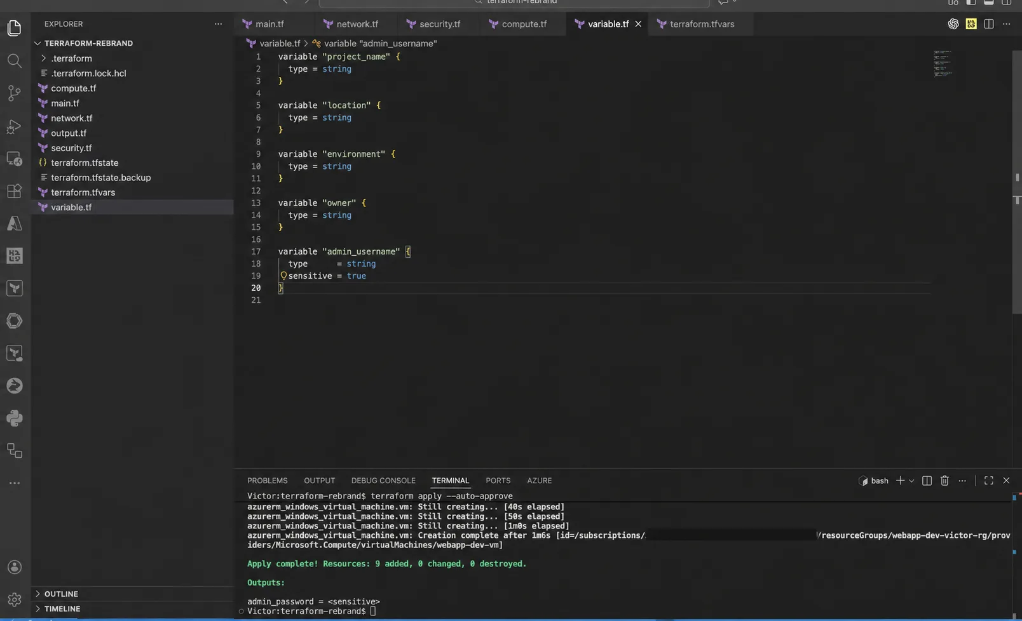This screenshot has height=621, width=1022.
Task: Switch to the network.tf tab
Action: coord(357,24)
